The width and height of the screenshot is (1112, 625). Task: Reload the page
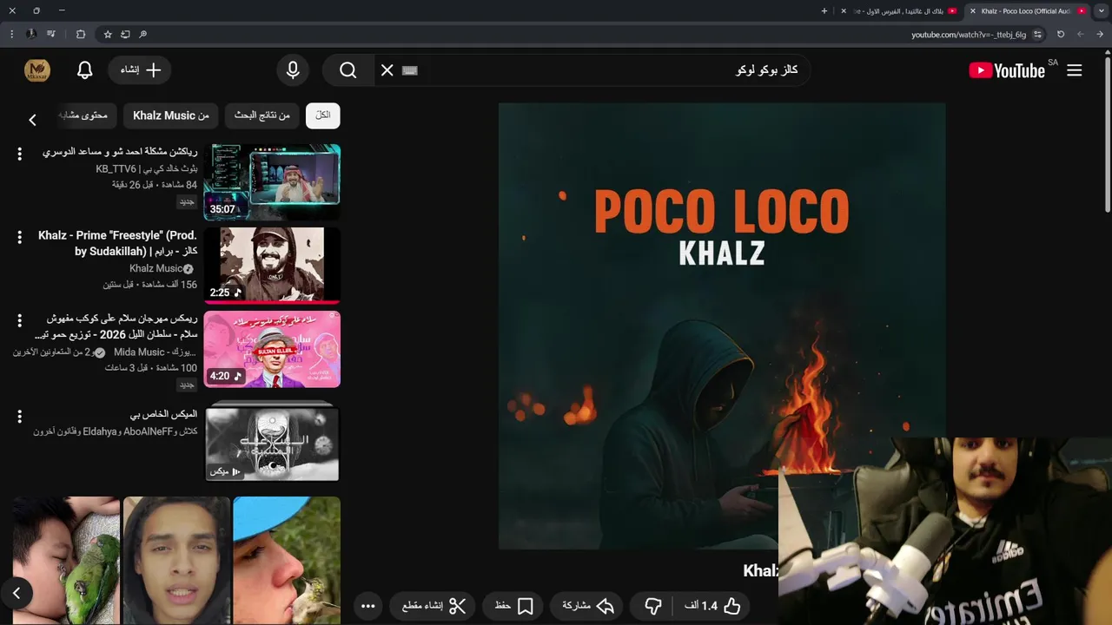1061,35
